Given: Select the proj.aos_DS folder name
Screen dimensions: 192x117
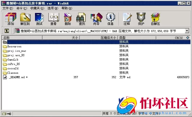Looking at the screenshot, I should coord(16,55).
